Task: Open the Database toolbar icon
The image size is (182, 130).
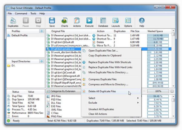Action: [103, 22]
